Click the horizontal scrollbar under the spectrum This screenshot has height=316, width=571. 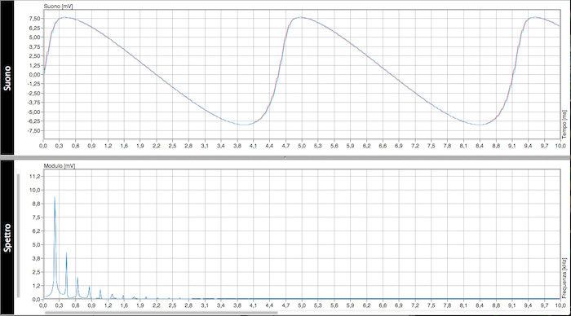161,313
